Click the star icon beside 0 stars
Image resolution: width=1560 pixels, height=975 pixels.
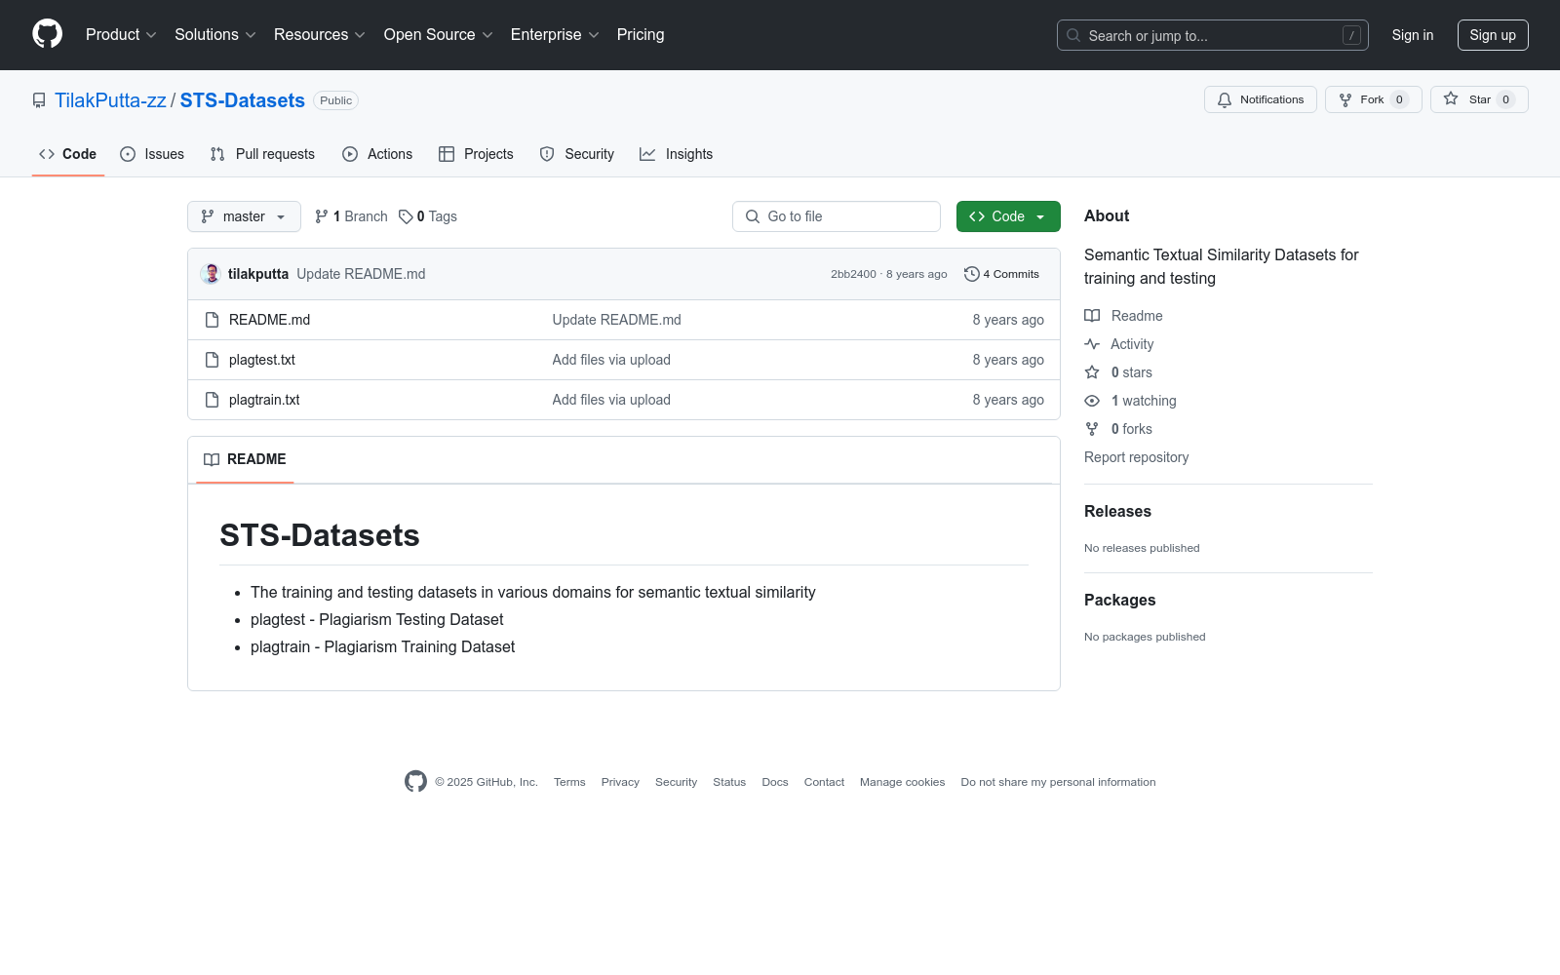(x=1092, y=372)
